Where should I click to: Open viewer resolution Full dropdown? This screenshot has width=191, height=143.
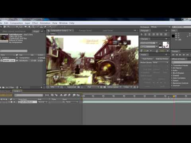tap(93, 87)
